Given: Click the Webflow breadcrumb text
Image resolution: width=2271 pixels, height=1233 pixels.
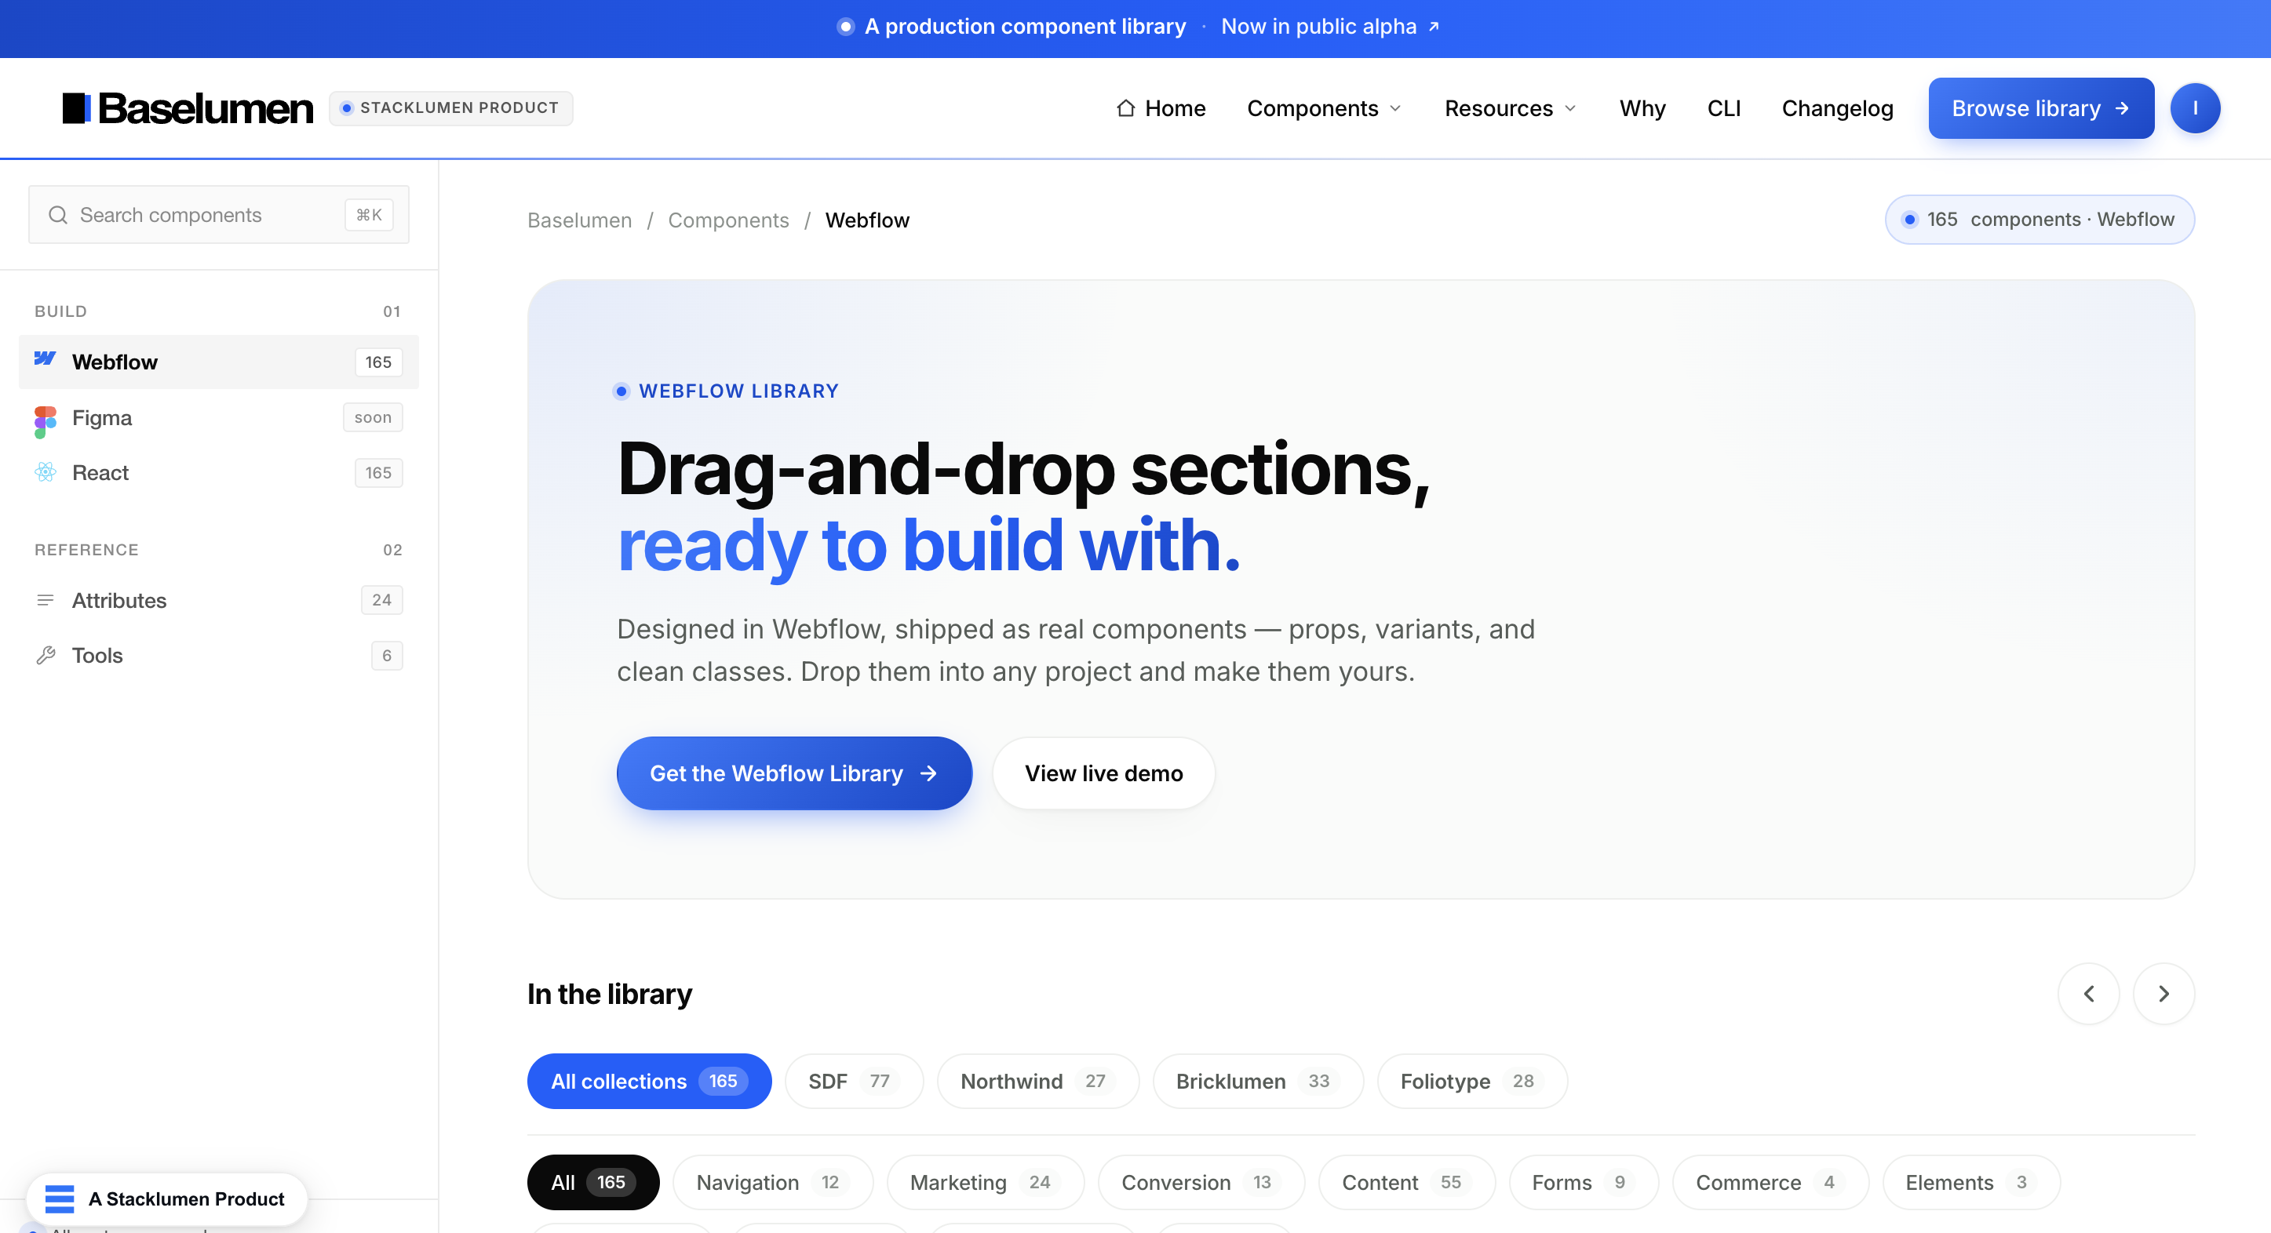Looking at the screenshot, I should click(x=866, y=220).
